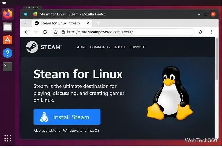This screenshot has width=222, height=148.
Task: Click the Install Steam button
Action: pyautogui.click(x=67, y=117)
